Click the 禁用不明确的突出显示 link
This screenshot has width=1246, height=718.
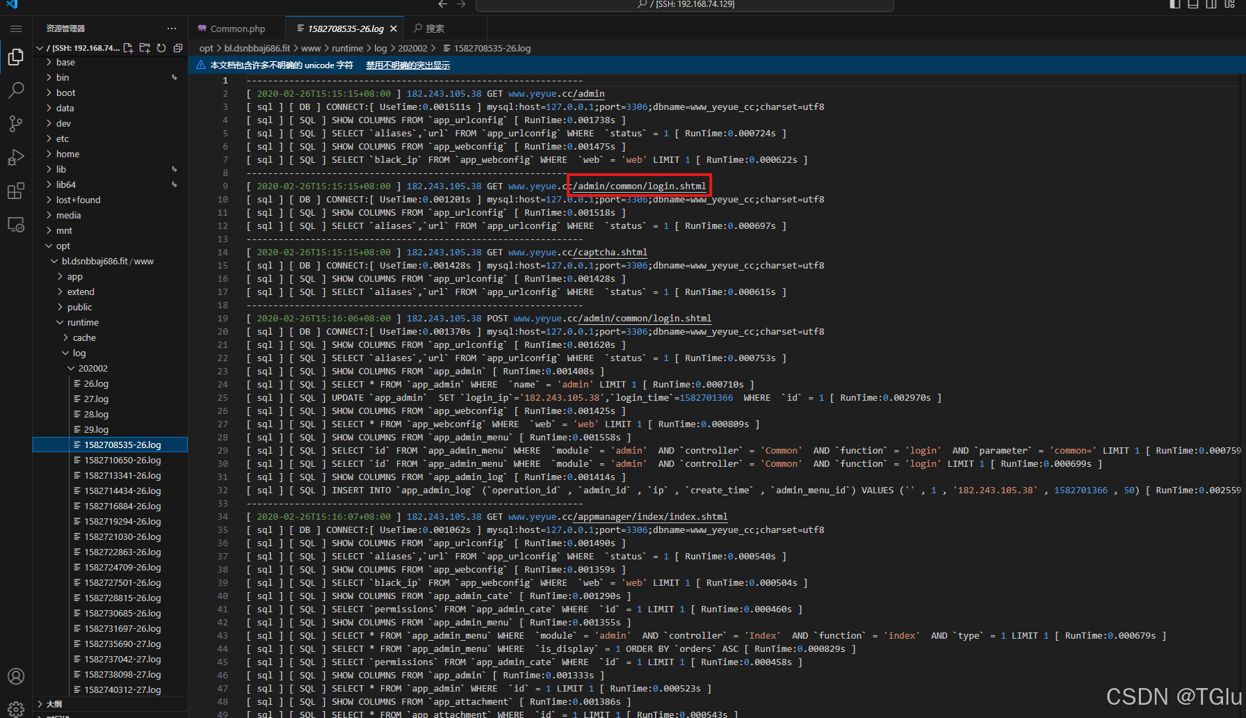pyautogui.click(x=408, y=65)
